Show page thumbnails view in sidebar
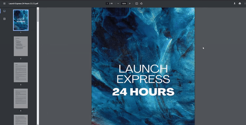This screenshot has height=125, width=246. 4,11
